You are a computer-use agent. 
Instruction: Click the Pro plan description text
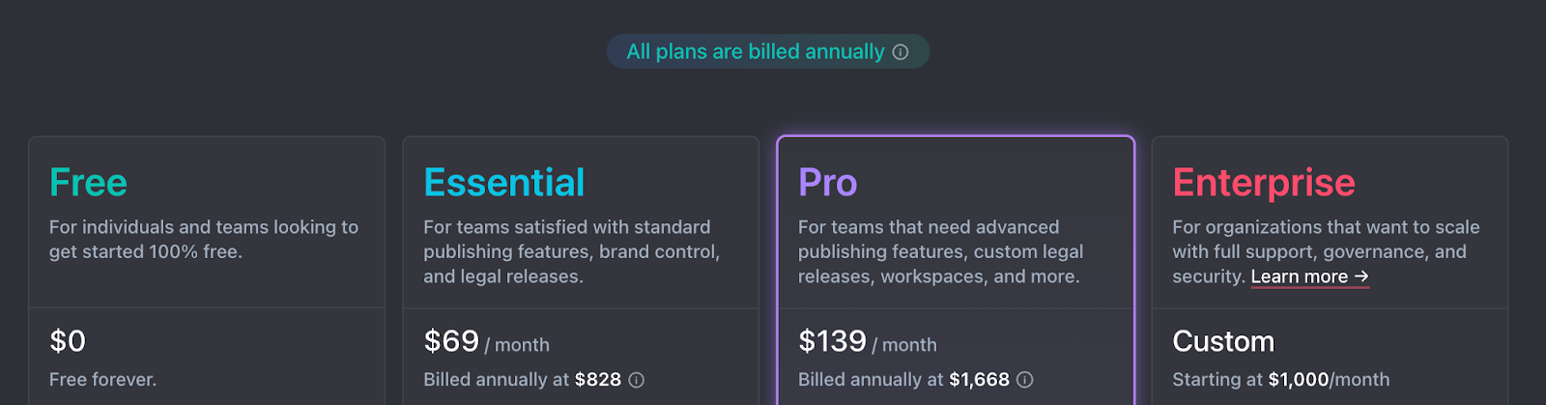[x=941, y=251]
